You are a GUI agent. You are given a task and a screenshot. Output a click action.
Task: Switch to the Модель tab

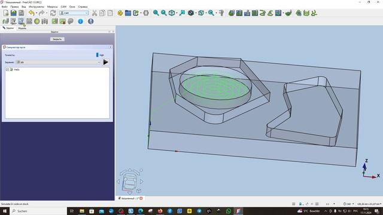click(22, 28)
